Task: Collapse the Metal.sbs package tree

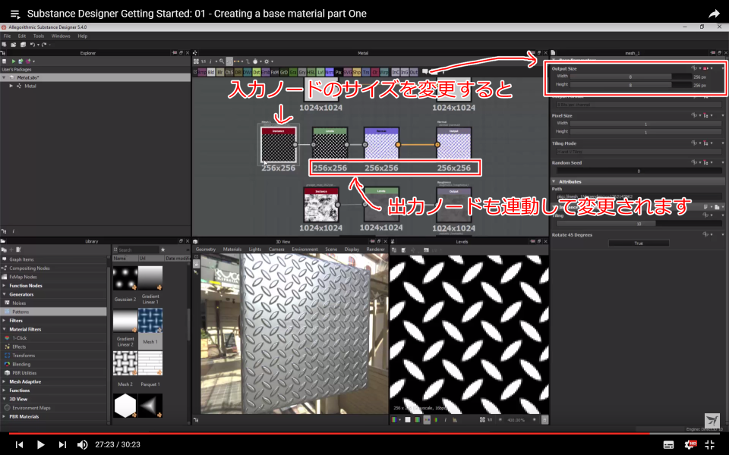Action: tap(4, 77)
